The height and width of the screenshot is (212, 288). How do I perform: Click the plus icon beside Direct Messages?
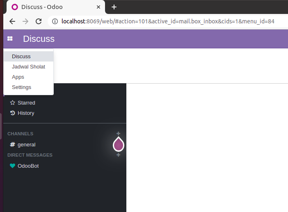point(118,155)
